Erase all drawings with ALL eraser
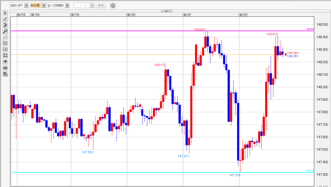The height and width of the screenshot is (187, 331). click(x=5, y=25)
